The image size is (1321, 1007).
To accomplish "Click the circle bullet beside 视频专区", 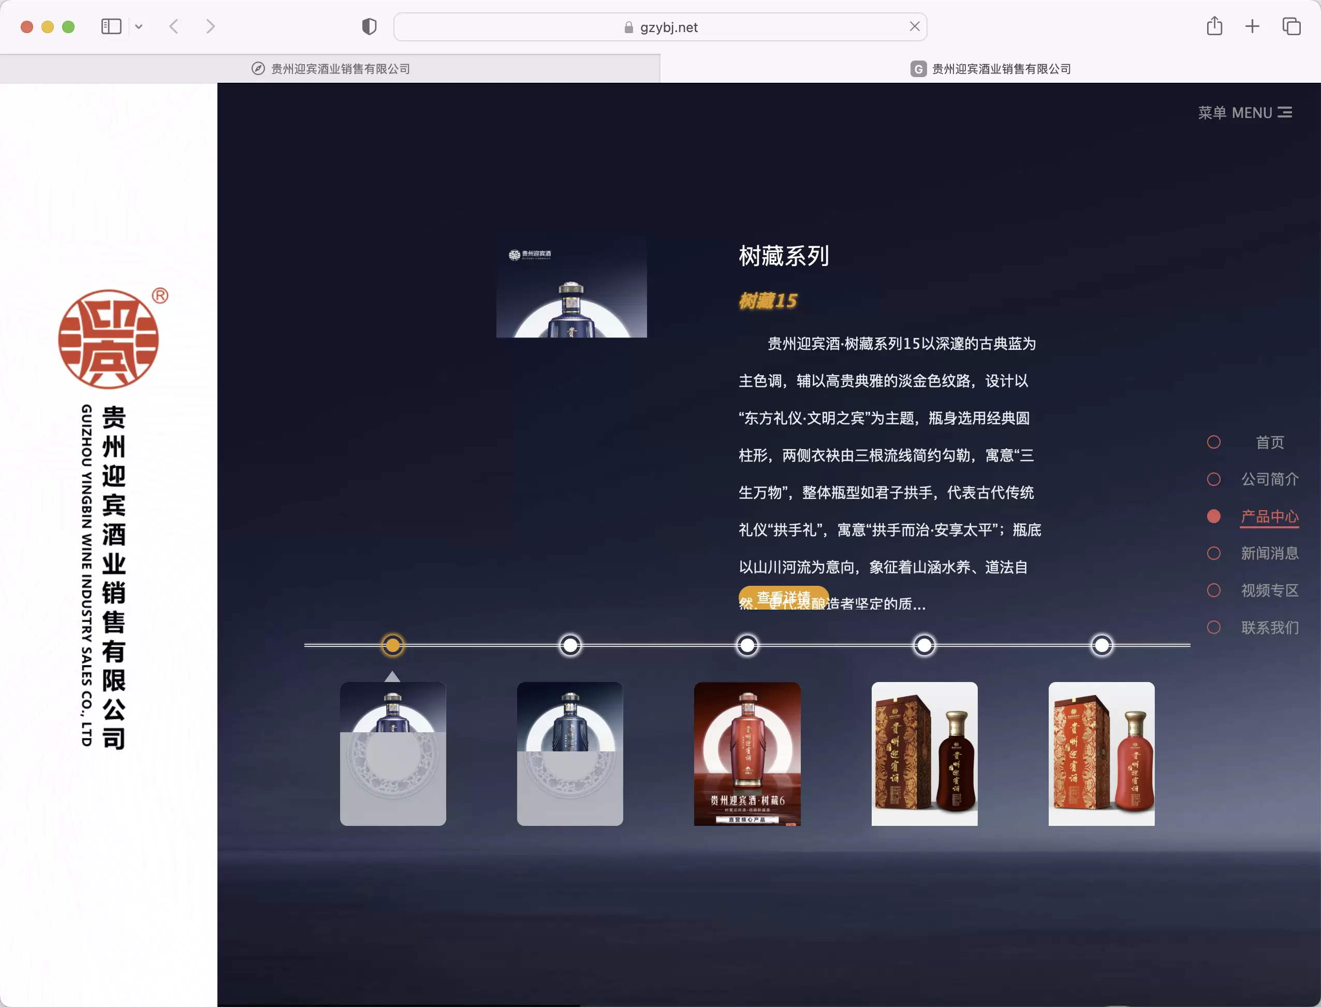I will pos(1214,590).
